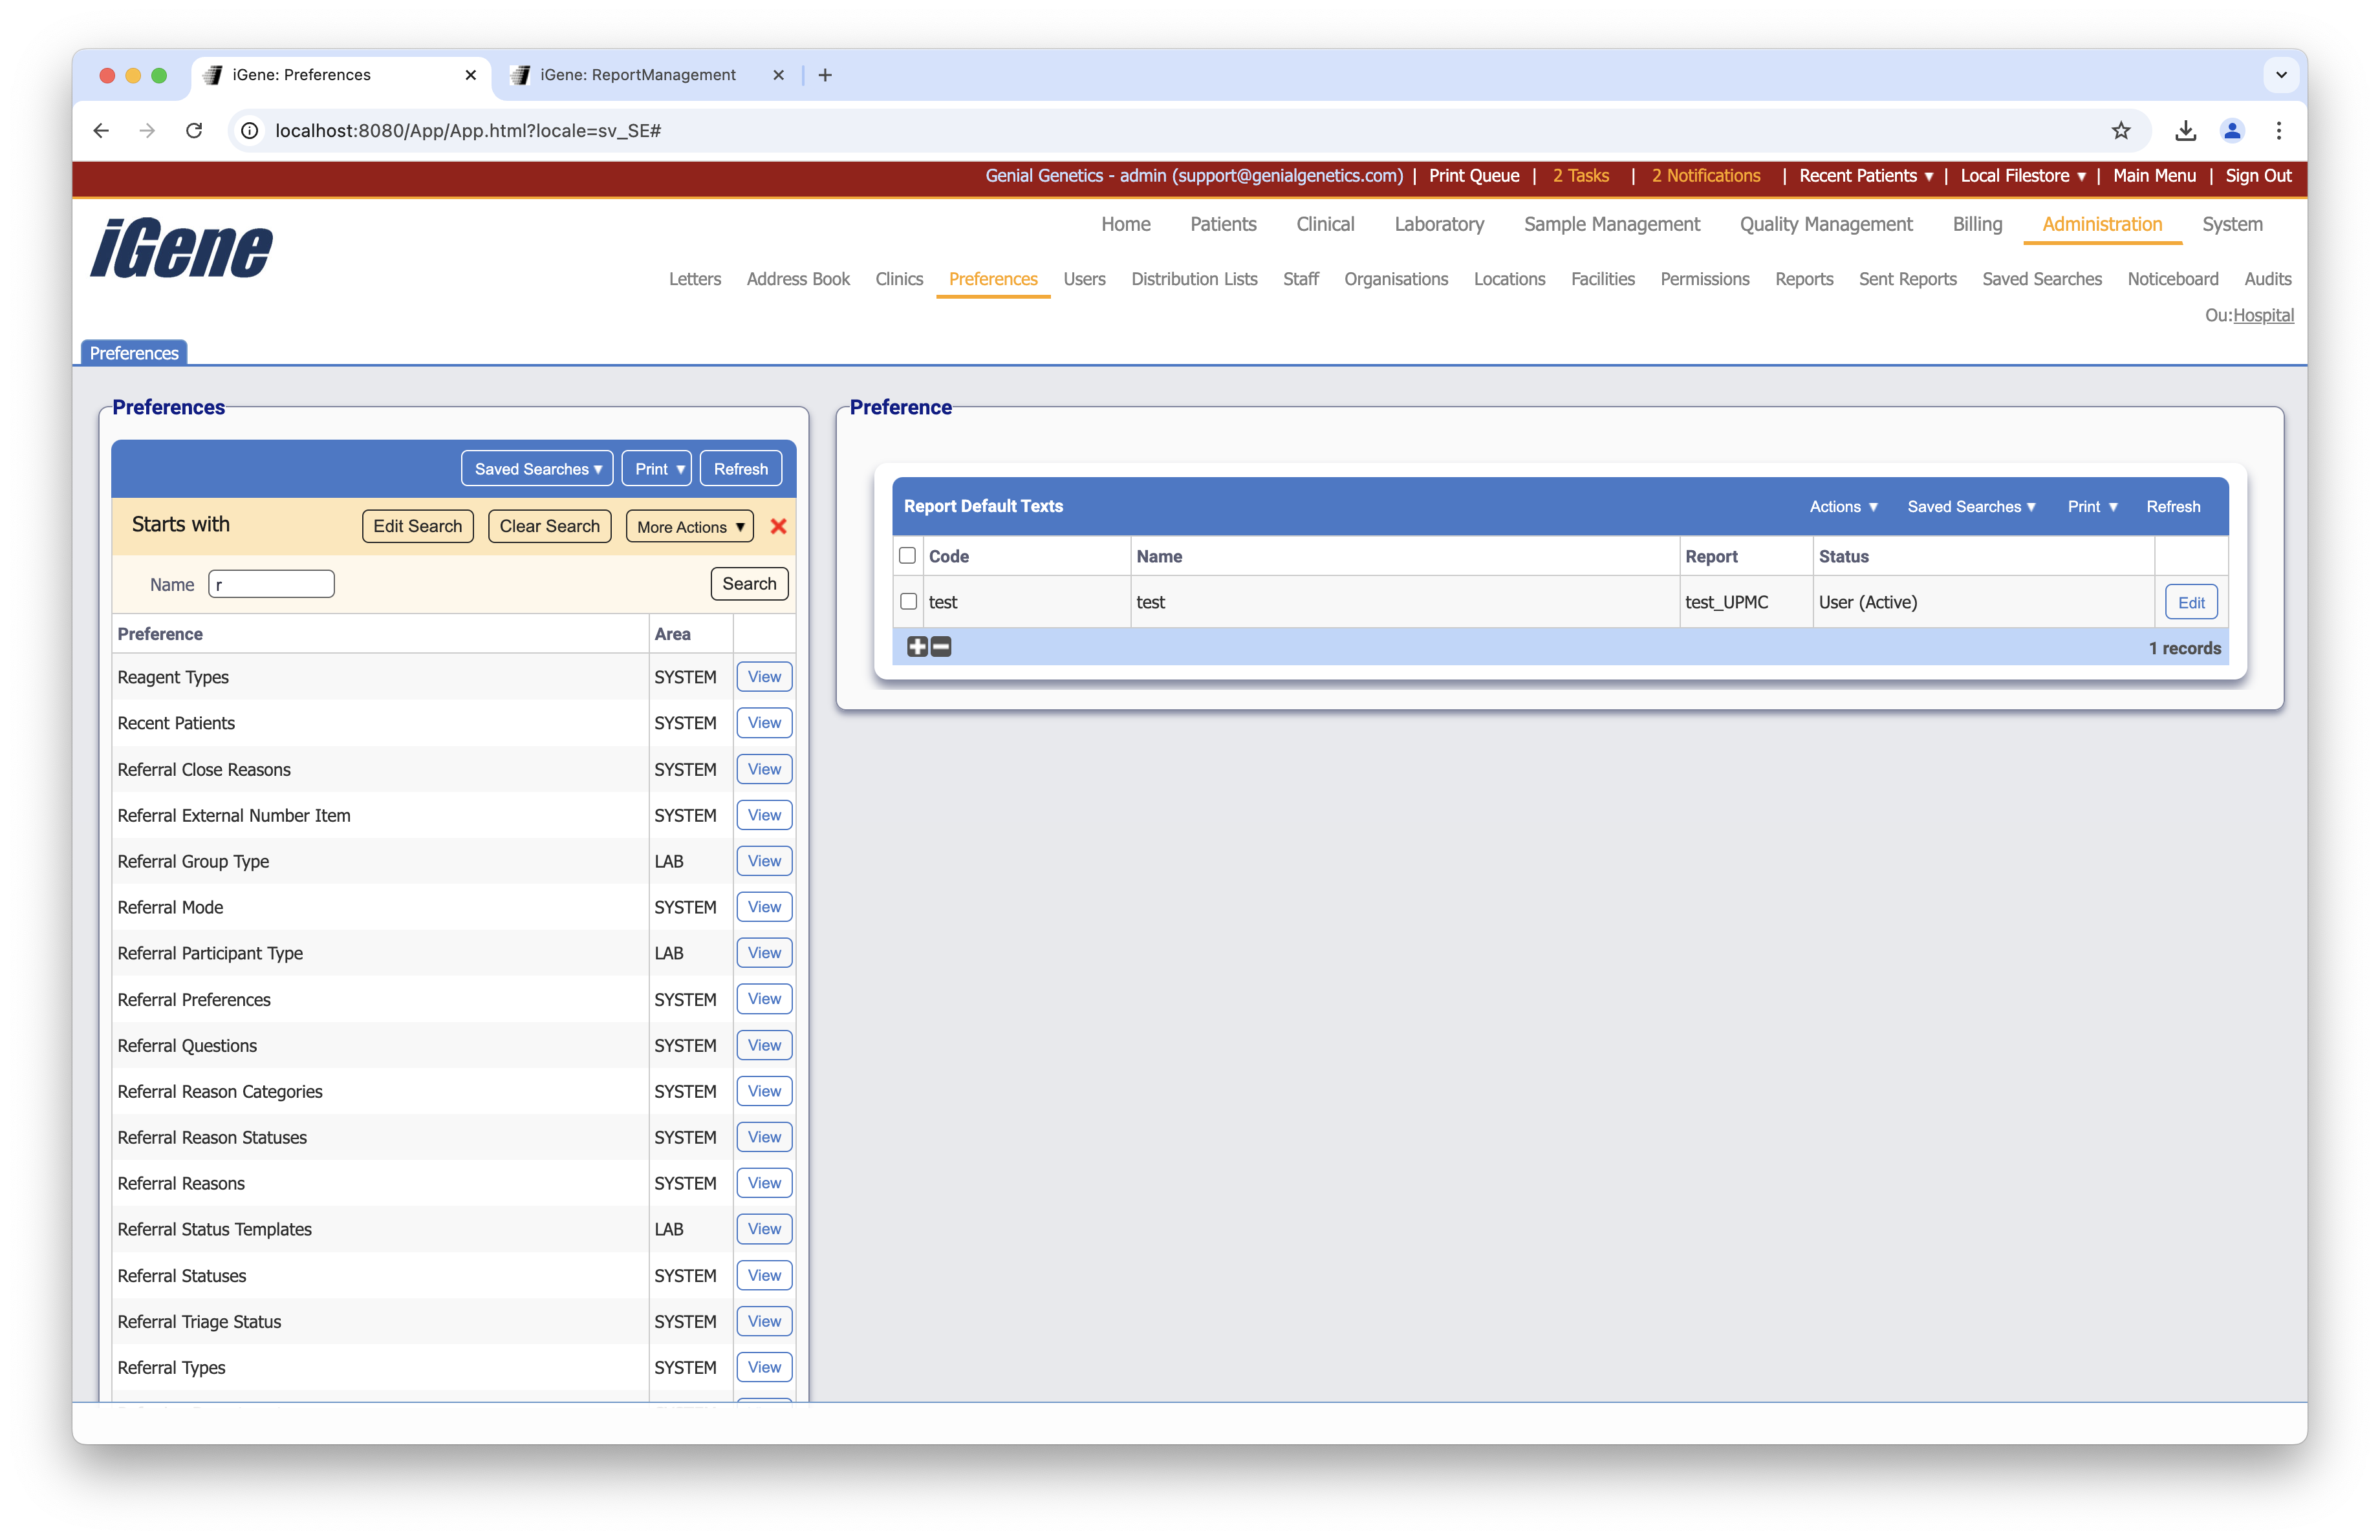Open browser downloads
Viewport: 2380px width, 1540px height.
(x=2186, y=131)
